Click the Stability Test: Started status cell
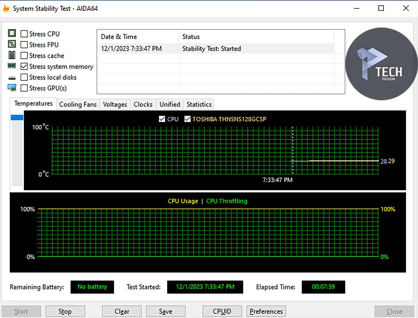 coord(212,49)
